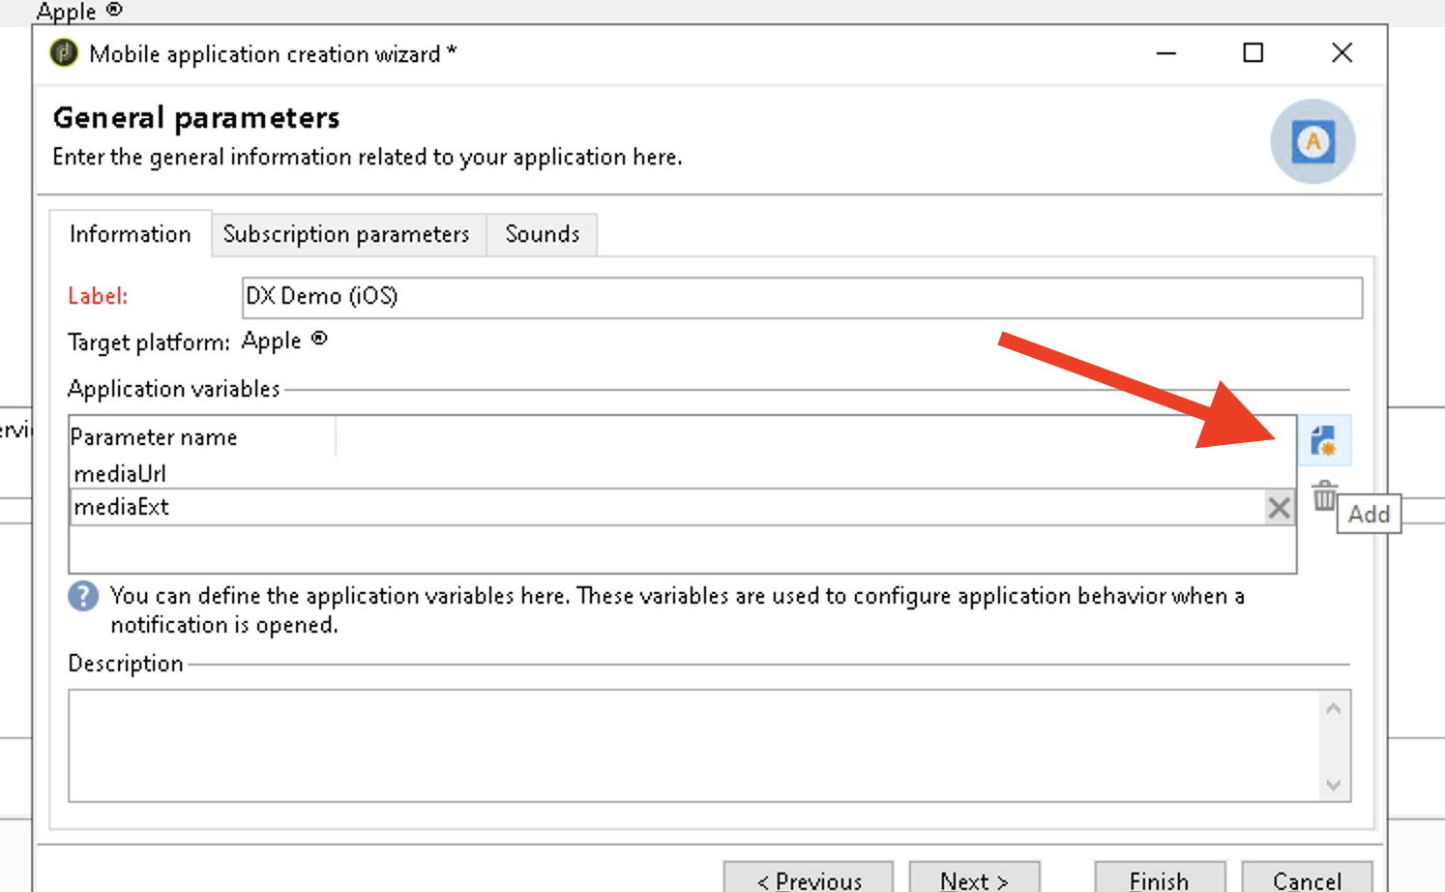Click the trash delete icon

click(1324, 496)
